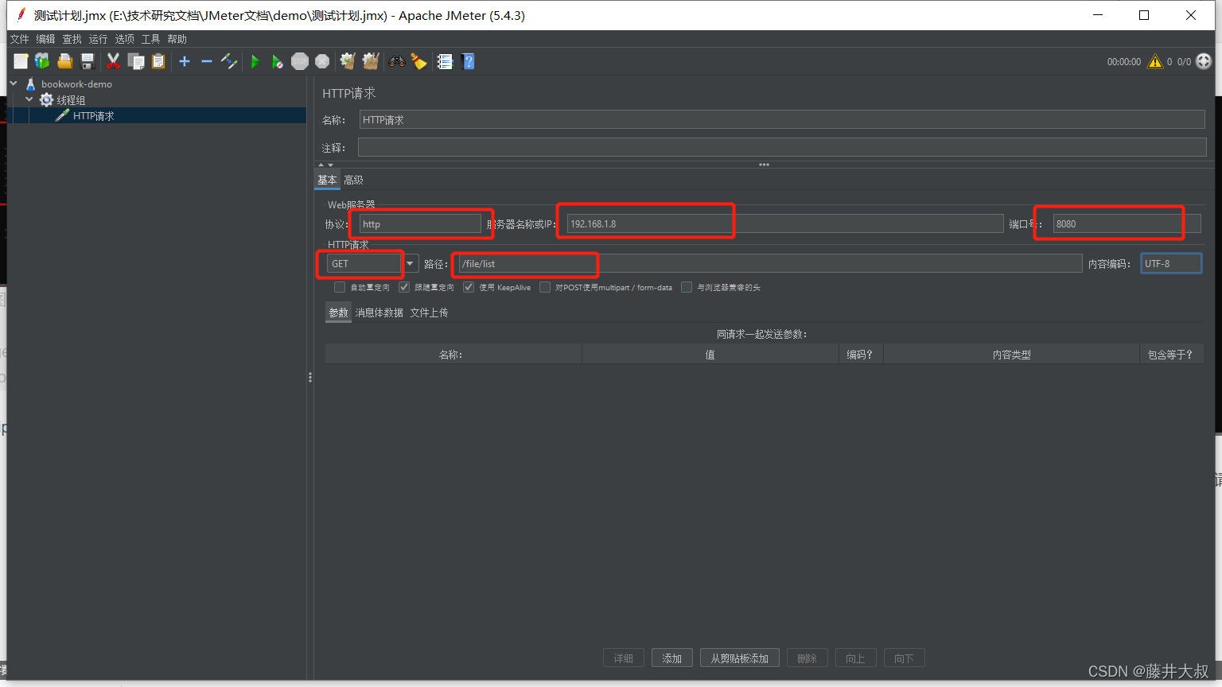1222x687 pixels.
Task: Click the Shutdown round X icon
Action: coord(322,61)
